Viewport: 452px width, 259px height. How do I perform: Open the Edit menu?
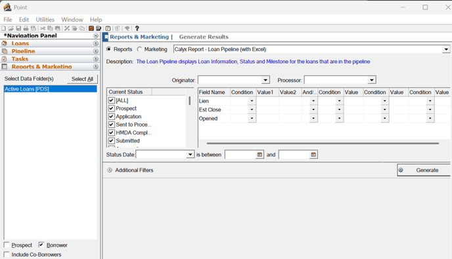[x=24, y=20]
